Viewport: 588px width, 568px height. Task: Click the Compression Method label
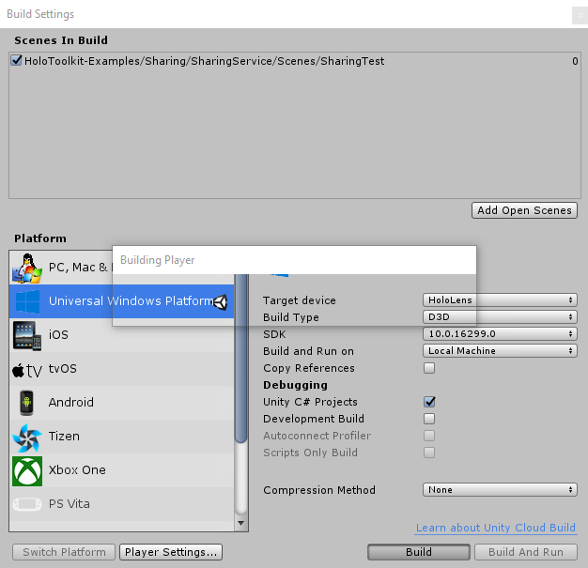click(319, 490)
